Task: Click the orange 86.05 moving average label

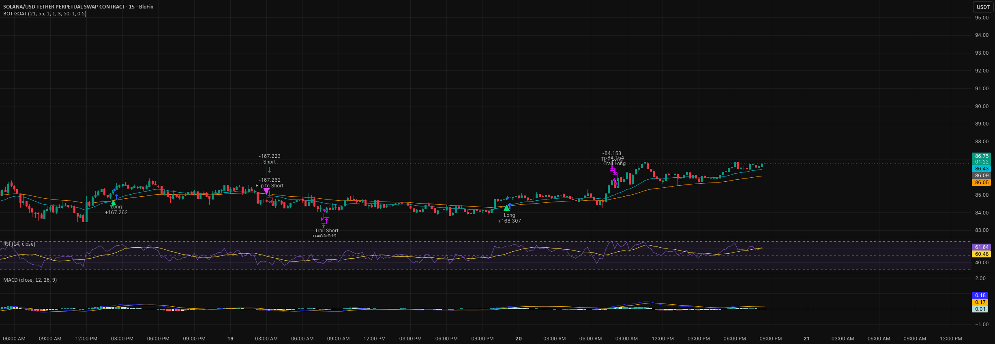Action: tap(981, 183)
